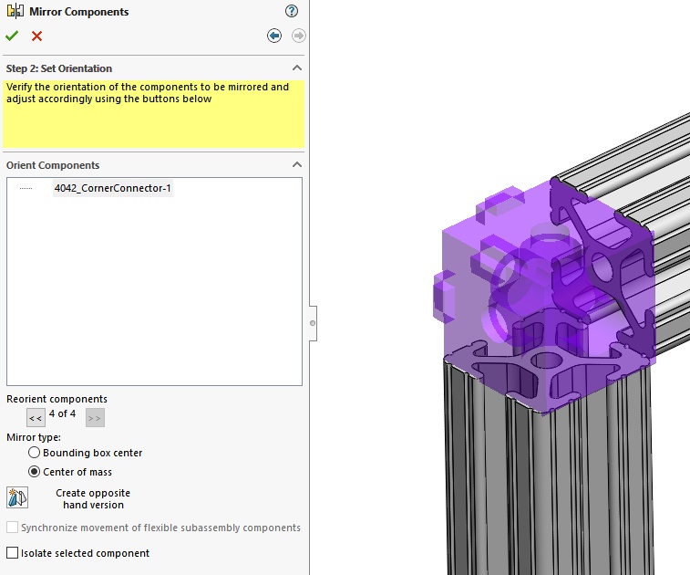Click the yellow orientation instruction message
This screenshot has width=690, height=575.
click(153, 114)
